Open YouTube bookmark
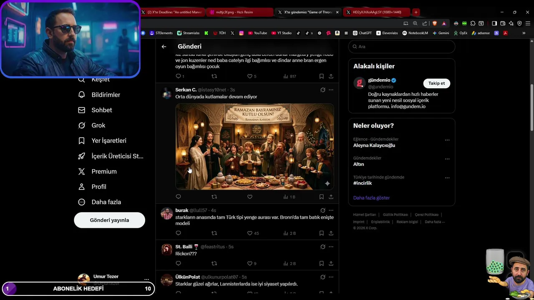The image size is (534, 300). [257, 33]
